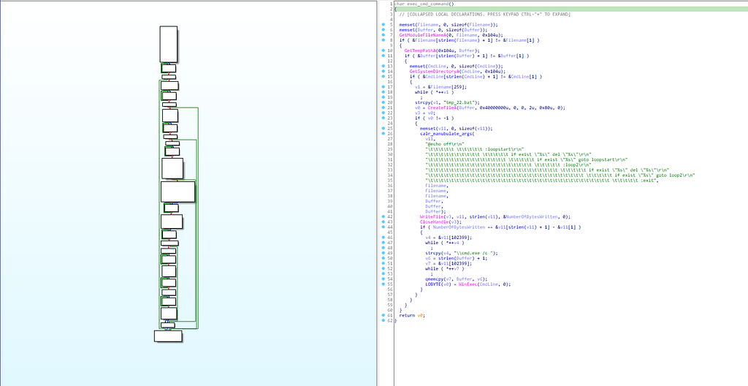Screen dimensions: 748x386
Task: Open the calr_manubulate_args function reference
Action: (446, 133)
